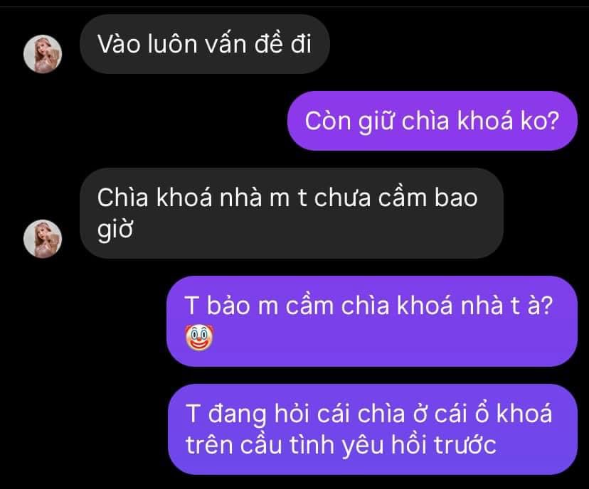The height and width of the screenshot is (489, 589).
Task: Click the clown face emoji in the purple message
Action: point(199,338)
